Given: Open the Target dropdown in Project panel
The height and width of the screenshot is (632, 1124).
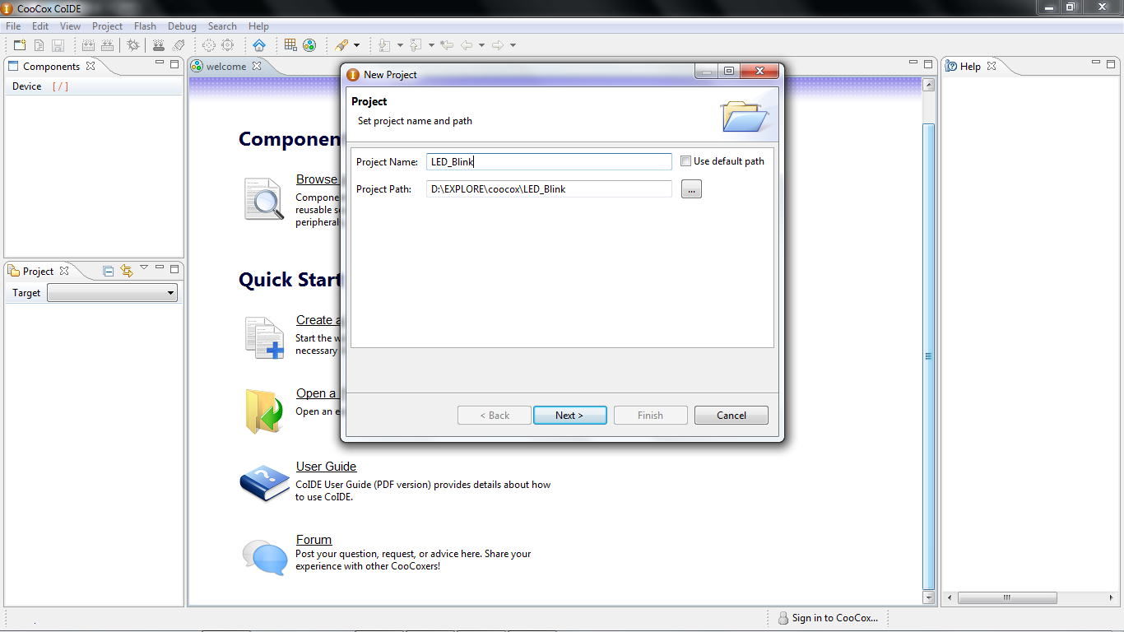Looking at the screenshot, I should (112, 293).
